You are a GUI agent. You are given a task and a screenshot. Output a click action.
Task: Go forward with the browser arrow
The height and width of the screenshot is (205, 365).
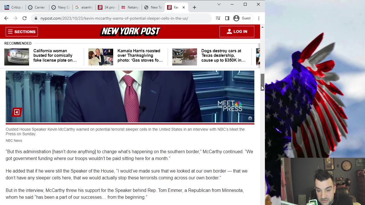(15, 18)
